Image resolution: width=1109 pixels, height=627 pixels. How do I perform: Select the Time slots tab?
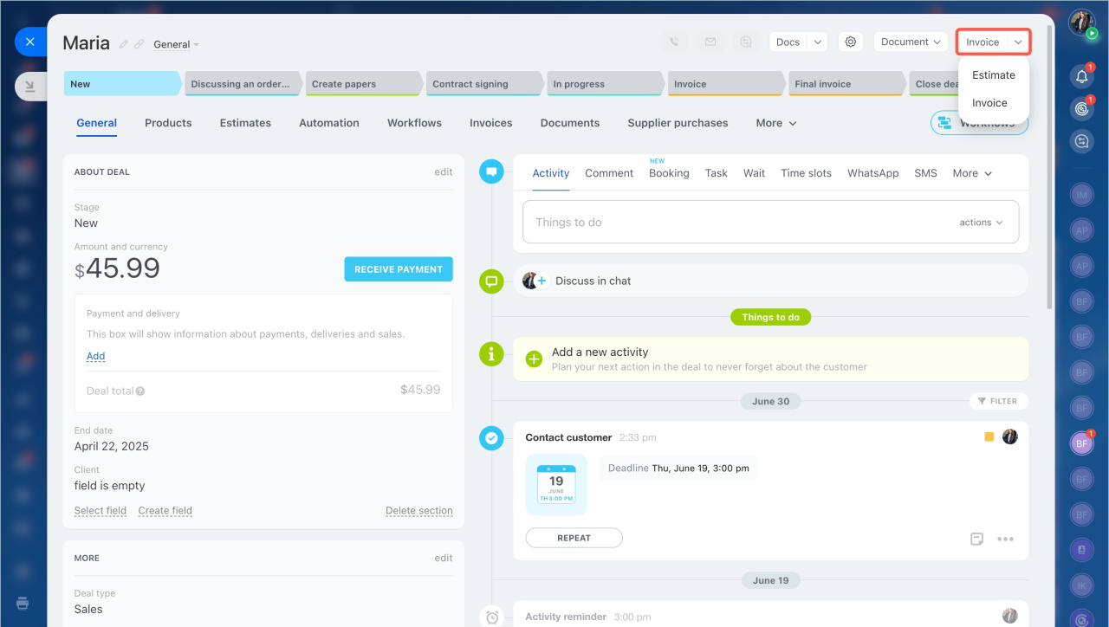[x=806, y=173]
